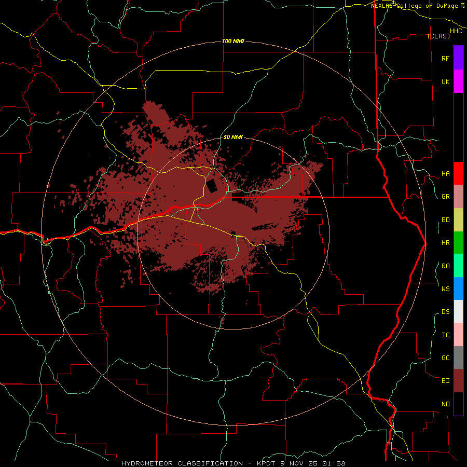Click the magenta UK legend swatch
This screenshot has width=467, height=467.
pyautogui.click(x=458, y=81)
